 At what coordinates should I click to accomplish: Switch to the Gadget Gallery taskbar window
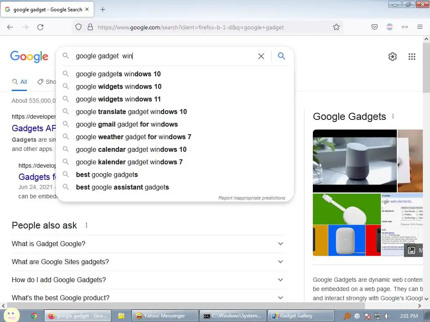pyautogui.click(x=301, y=316)
